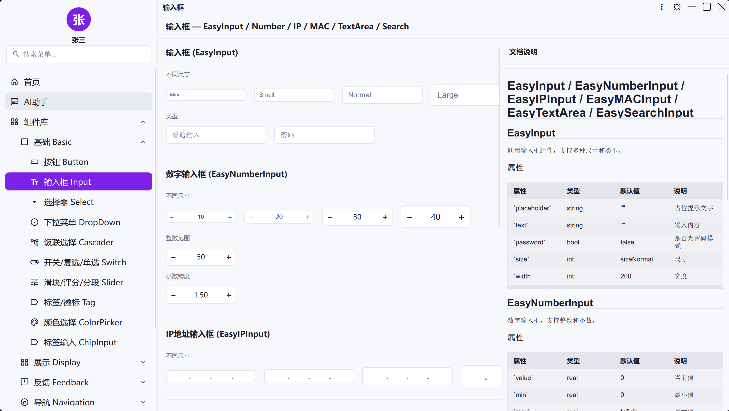Click the palette icon beside 颜色选择 ColorPicker
This screenshot has height=411, width=729.
click(34, 322)
